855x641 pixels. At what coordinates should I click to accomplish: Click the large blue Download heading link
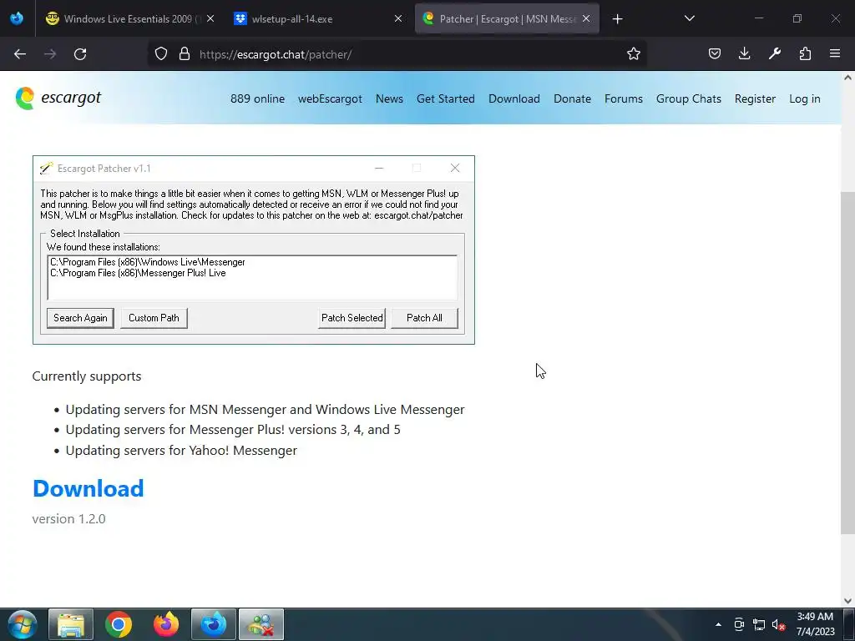click(x=89, y=488)
